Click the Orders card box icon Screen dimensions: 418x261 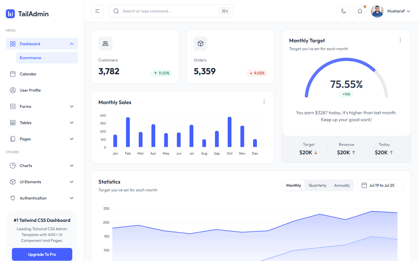(201, 43)
